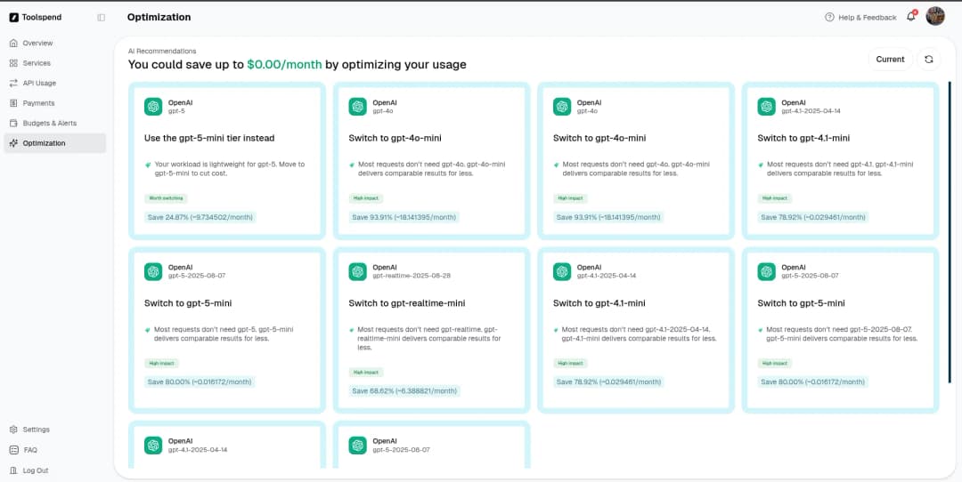
Task: Open the Overview page
Action: 37,43
